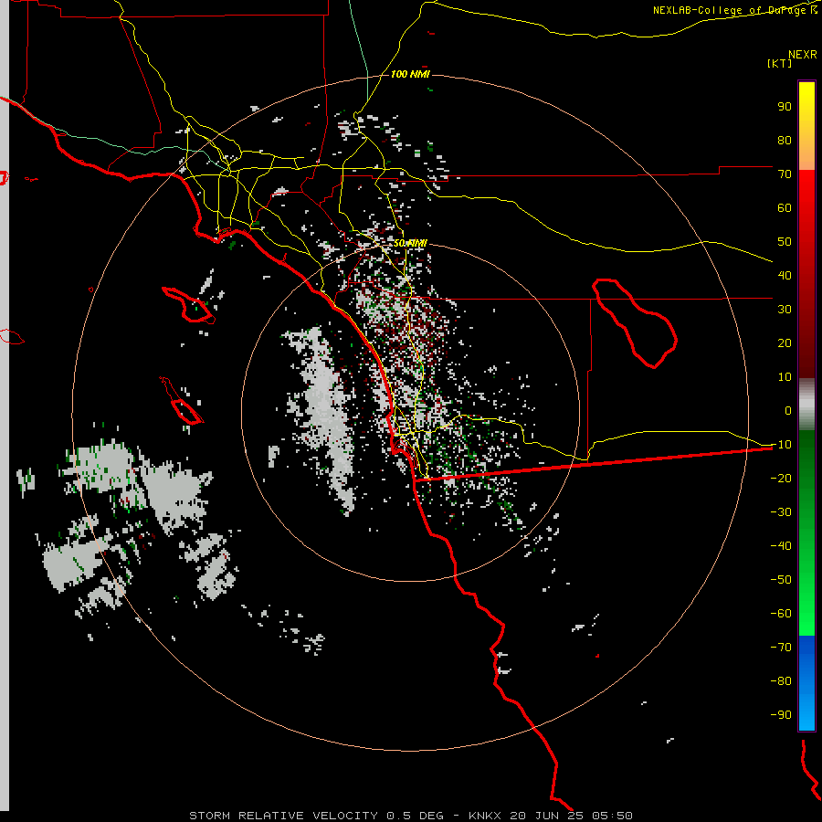The height and width of the screenshot is (822, 822).
Task: Click the 40 value on velocity scale
Action: click(x=785, y=276)
